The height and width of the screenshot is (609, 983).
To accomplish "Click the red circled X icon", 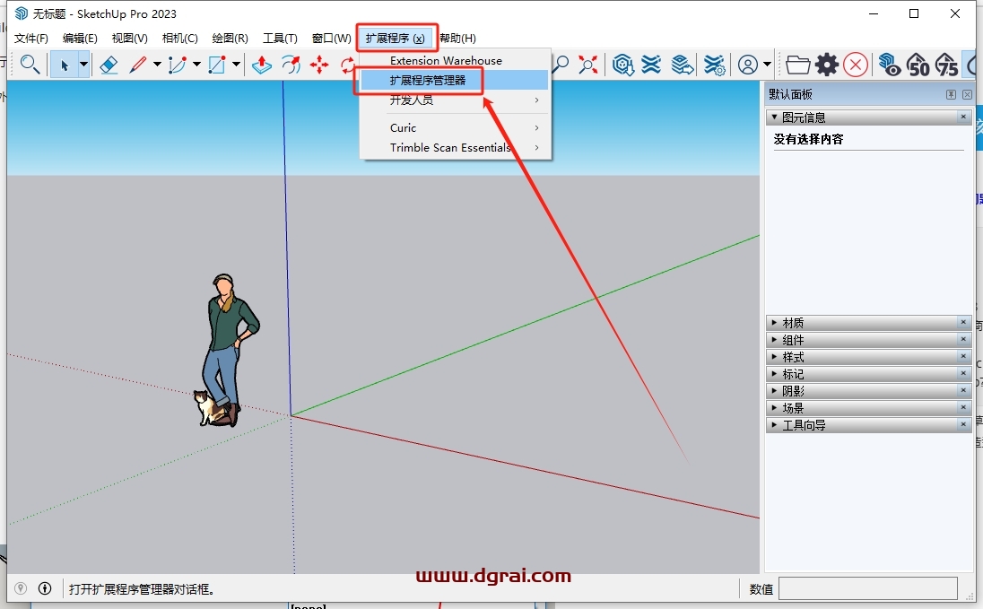I will pyautogui.click(x=855, y=65).
